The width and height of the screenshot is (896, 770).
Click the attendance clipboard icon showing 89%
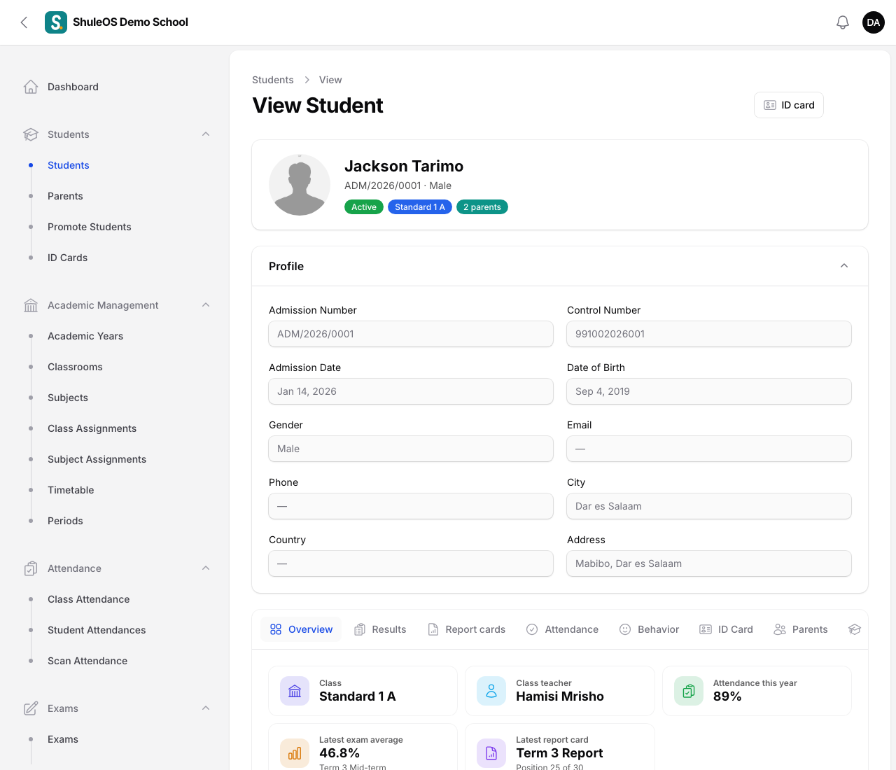pos(689,691)
